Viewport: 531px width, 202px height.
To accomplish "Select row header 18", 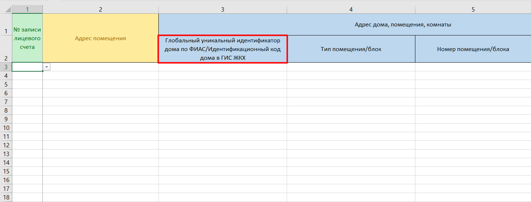I will pos(6,197).
